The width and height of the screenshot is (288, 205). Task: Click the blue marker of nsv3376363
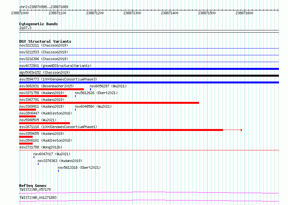tap(38, 164)
